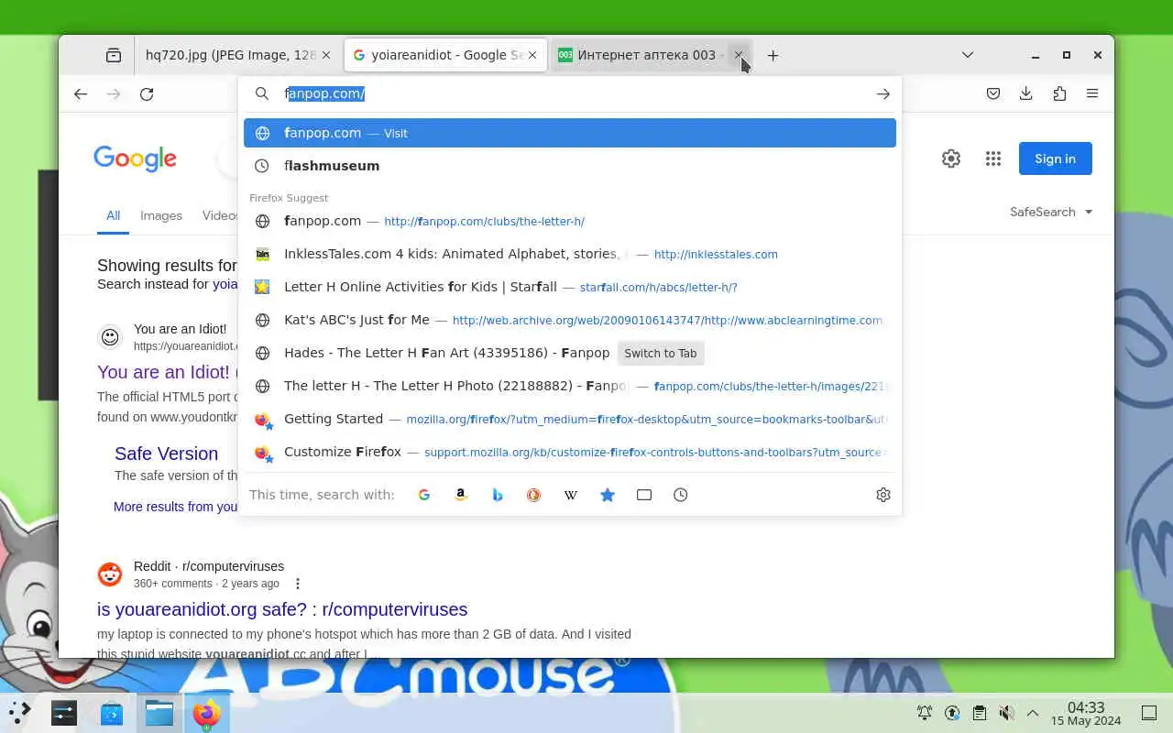Search this time with Google
1173x733 pixels.
pos(424,495)
